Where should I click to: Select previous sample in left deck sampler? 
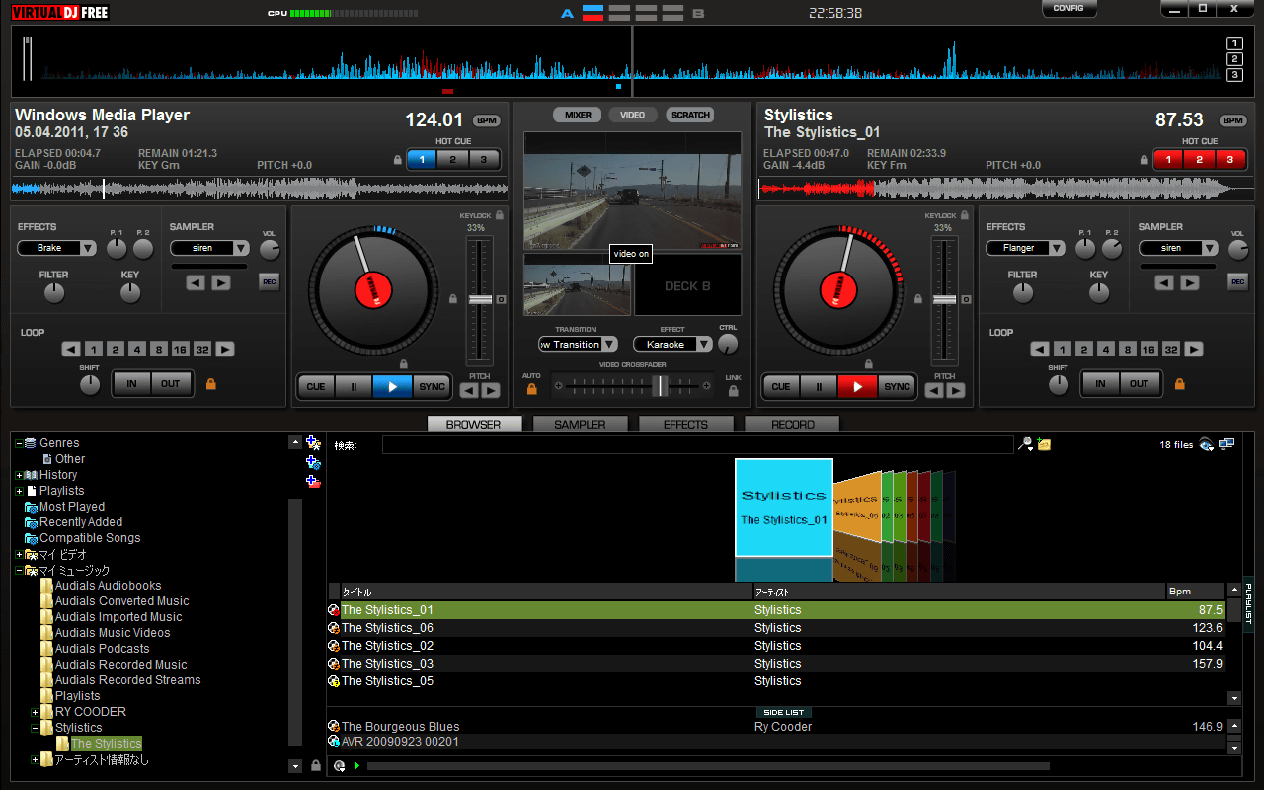click(196, 282)
